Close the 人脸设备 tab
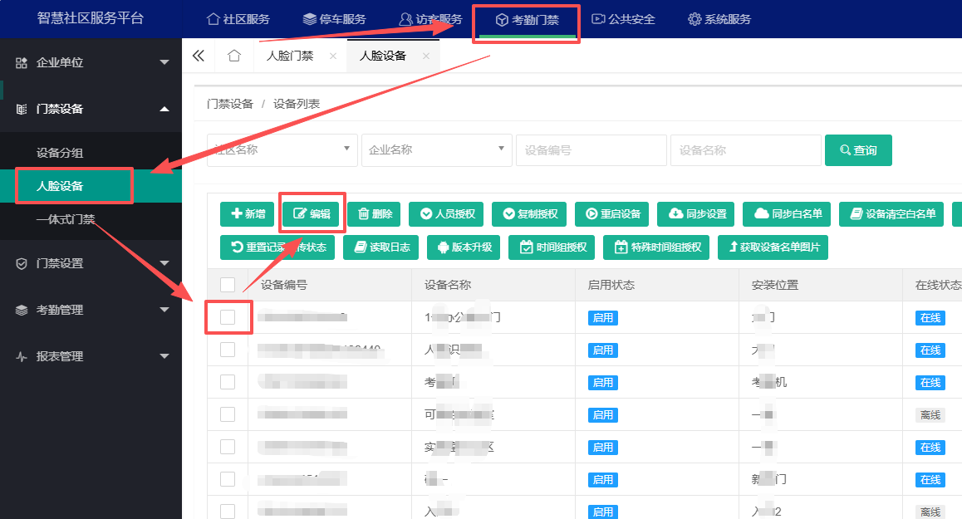This screenshot has width=962, height=519. pyautogui.click(x=426, y=56)
